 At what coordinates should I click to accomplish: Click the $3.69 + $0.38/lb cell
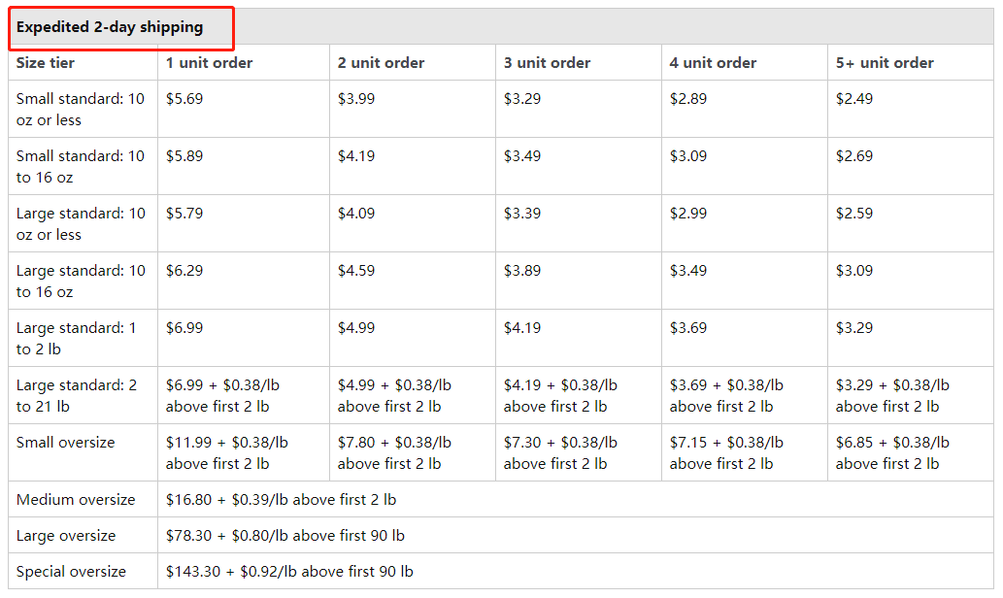tap(726, 396)
